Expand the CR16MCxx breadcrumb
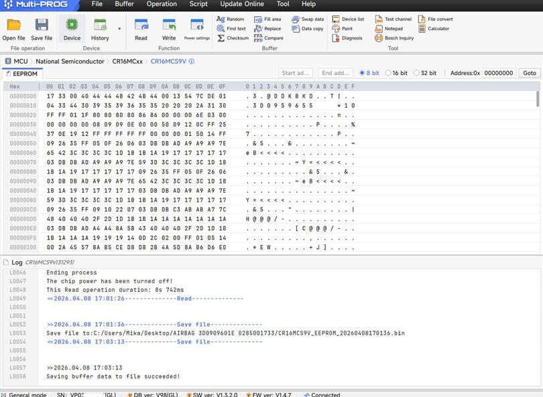543x397 pixels. [x=127, y=61]
